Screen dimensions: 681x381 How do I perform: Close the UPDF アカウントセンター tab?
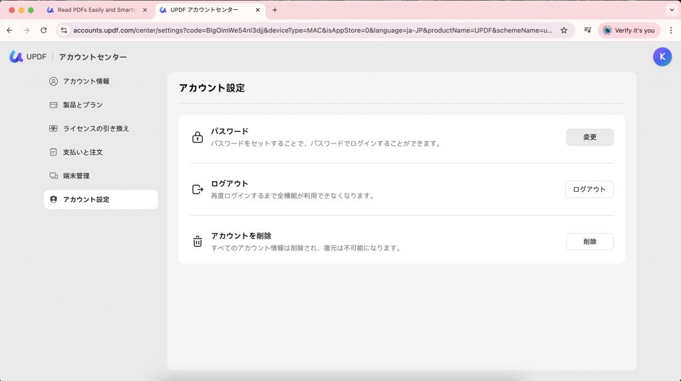[x=257, y=10]
